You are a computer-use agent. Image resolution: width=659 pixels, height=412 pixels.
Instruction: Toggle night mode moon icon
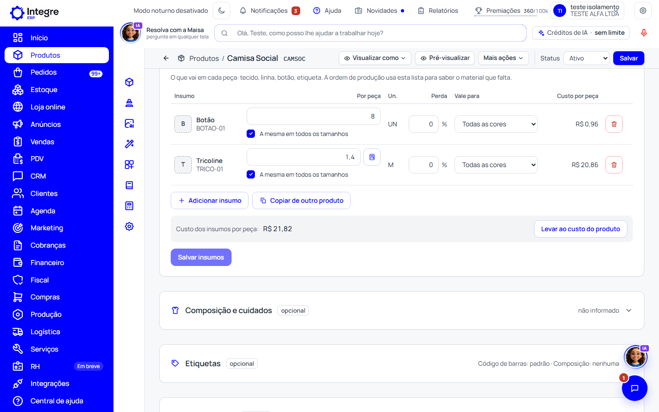[221, 11]
